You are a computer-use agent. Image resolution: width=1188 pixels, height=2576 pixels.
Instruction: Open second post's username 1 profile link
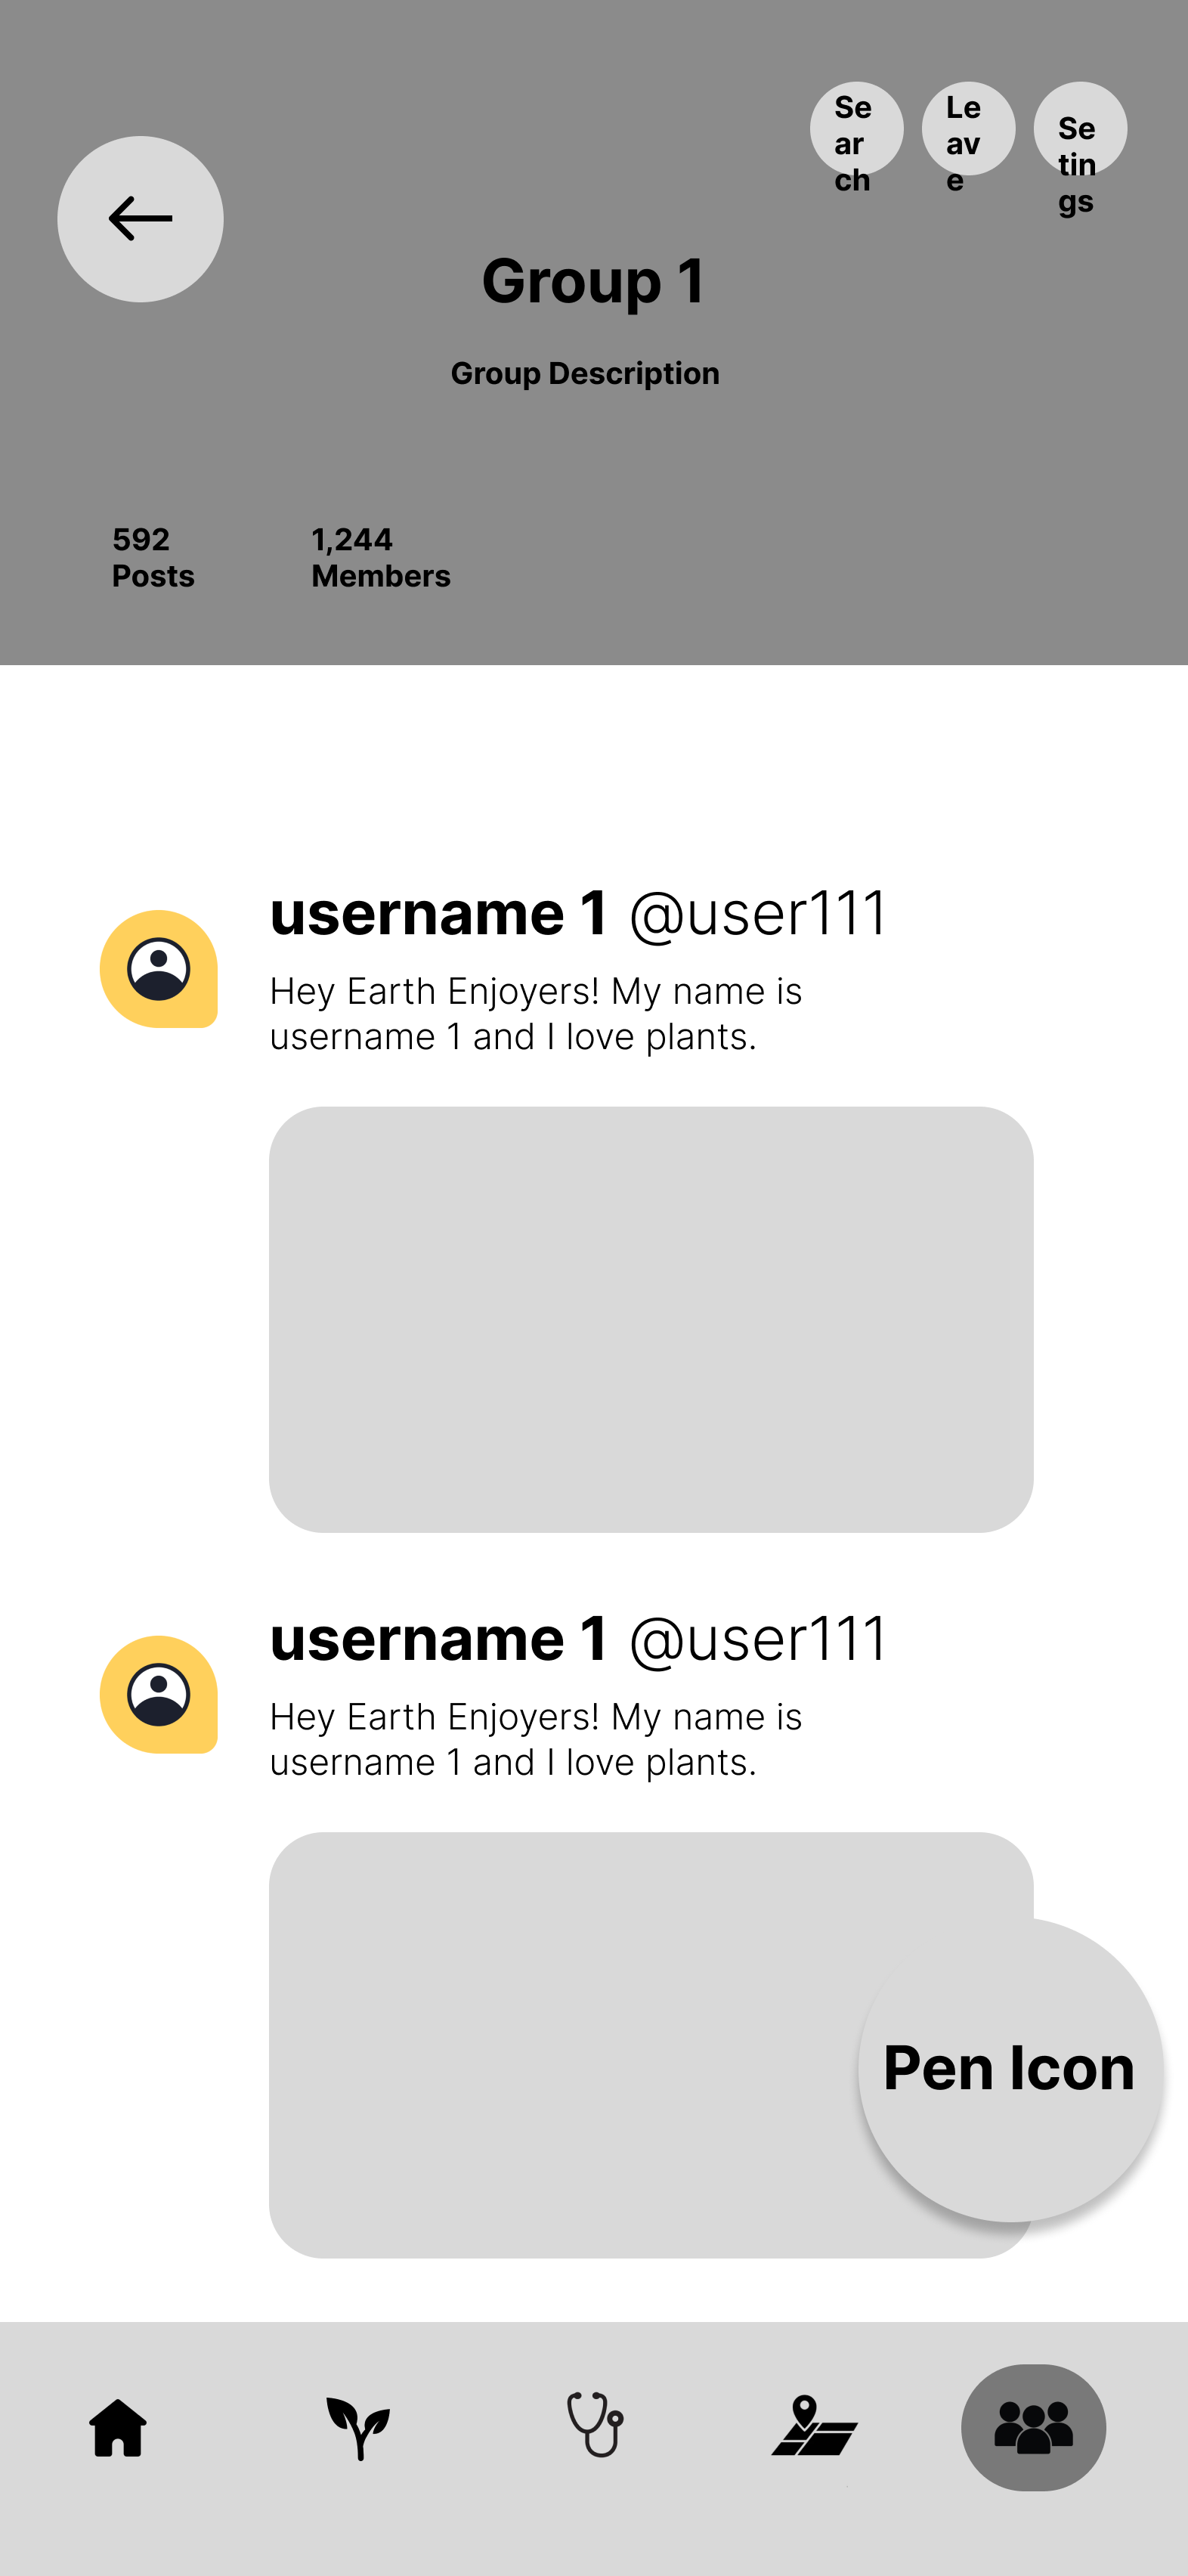(439, 1638)
